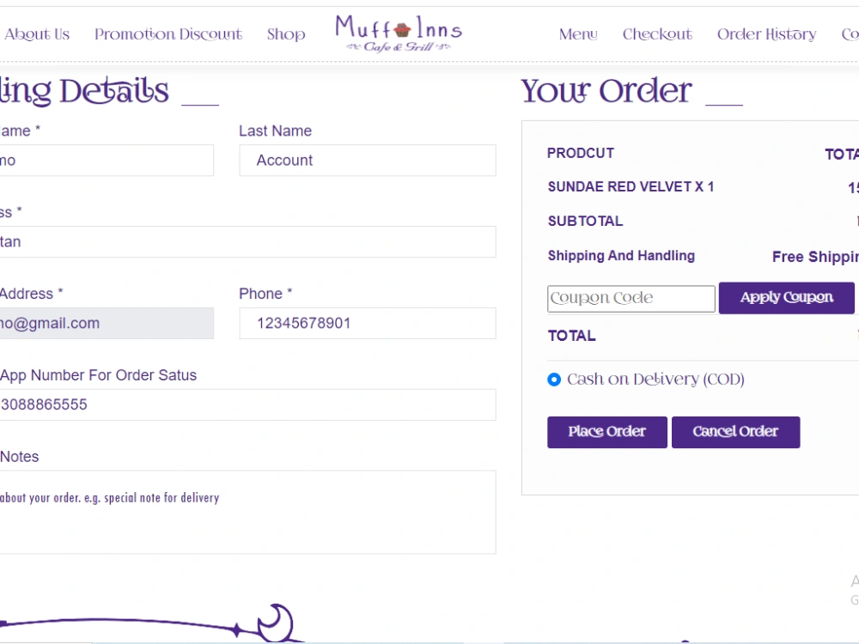Image resolution: width=859 pixels, height=644 pixels.
Task: Edit the Phone number field
Action: [x=368, y=323]
